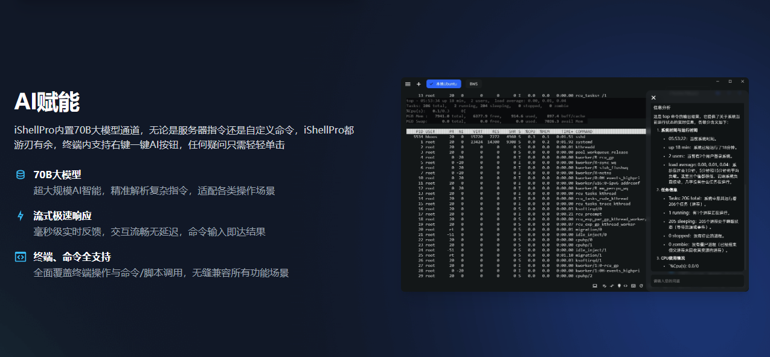Click the 任务信息 section heading
This screenshot has width=770, height=357.
[669, 190]
